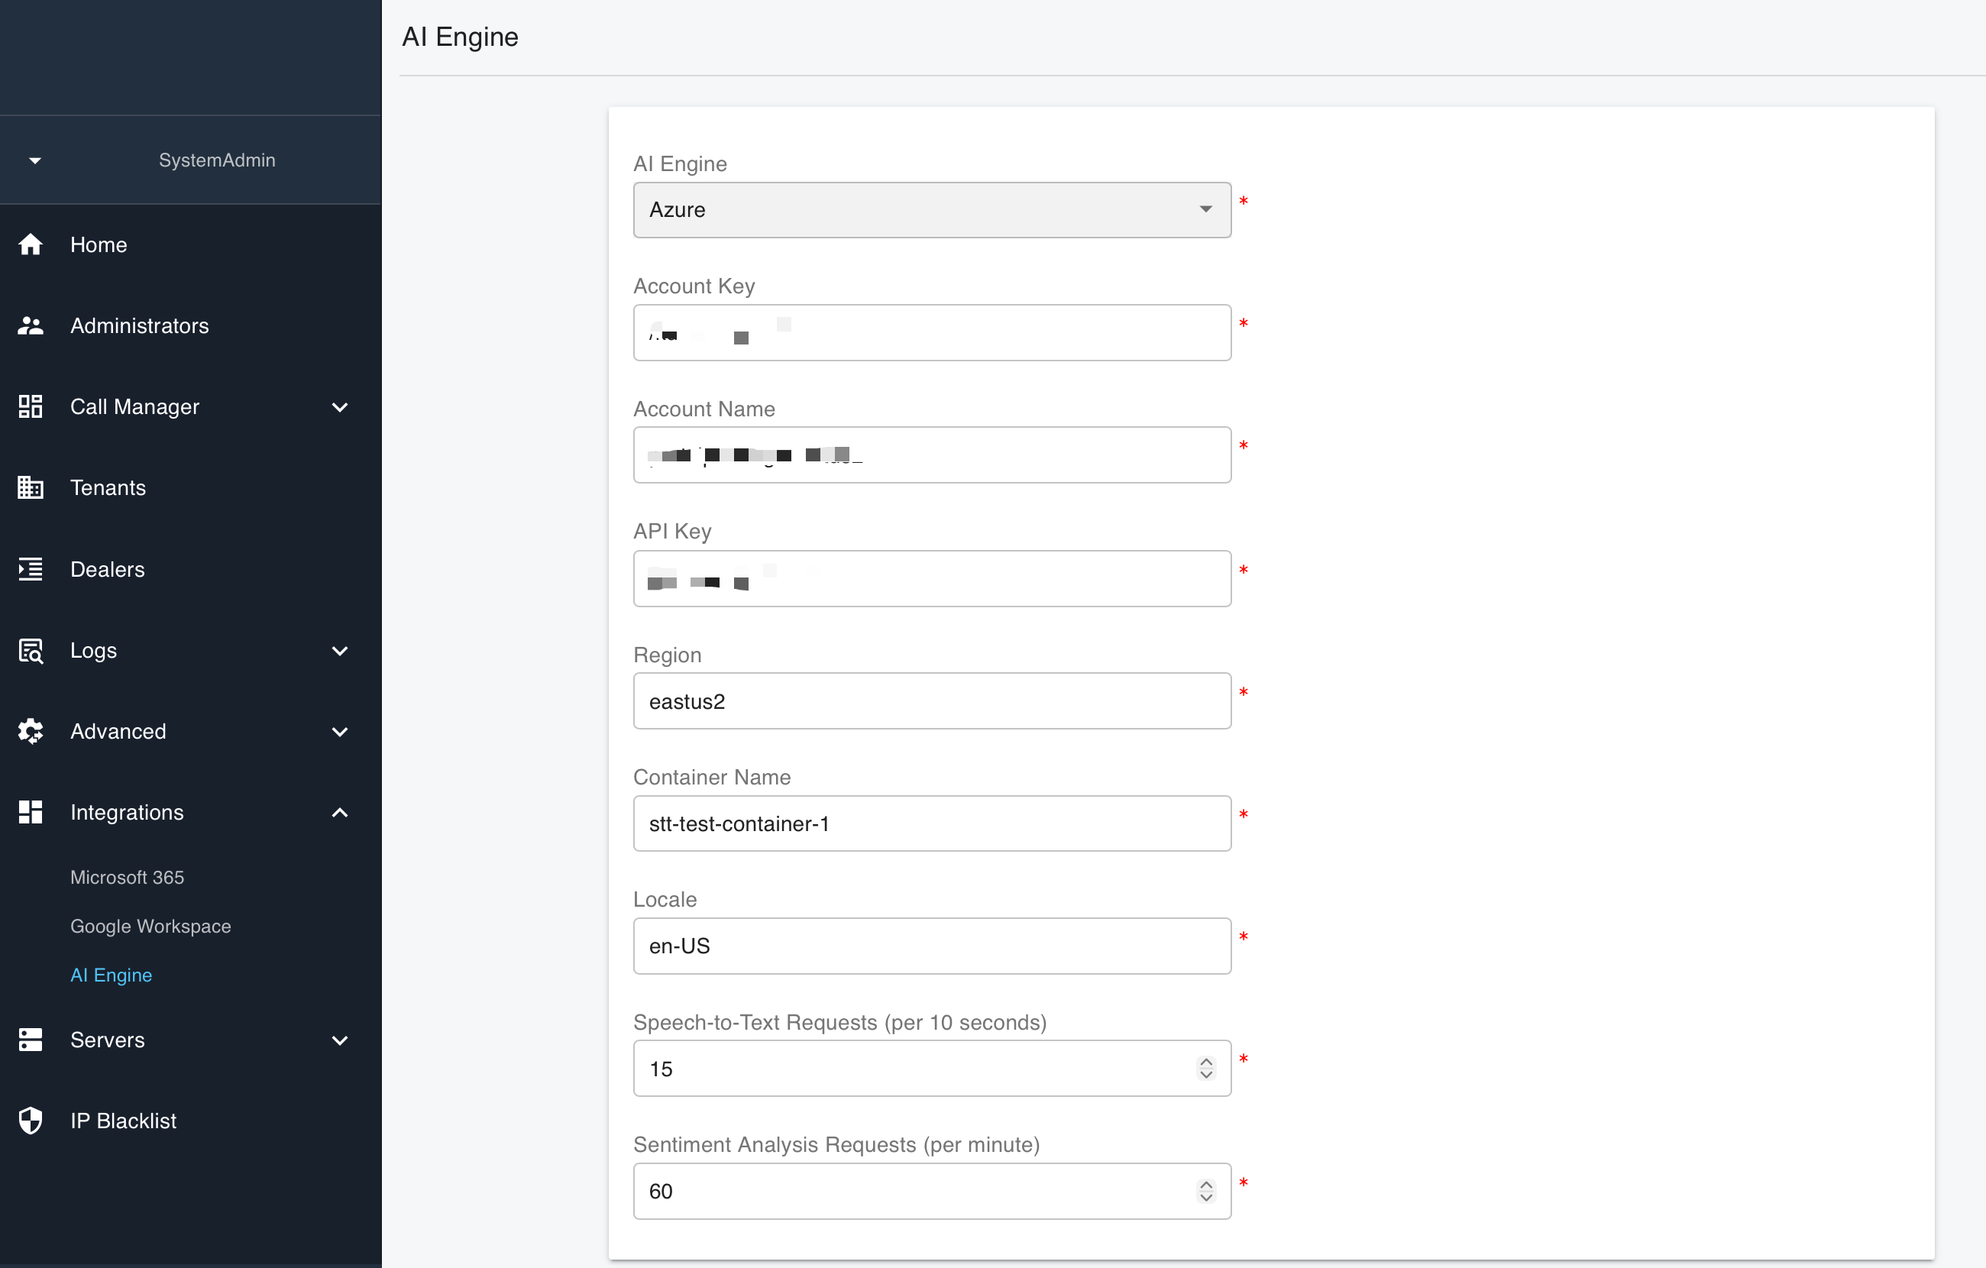Open the AI Engine Azure dropdown
1986x1268 pixels.
click(x=932, y=209)
